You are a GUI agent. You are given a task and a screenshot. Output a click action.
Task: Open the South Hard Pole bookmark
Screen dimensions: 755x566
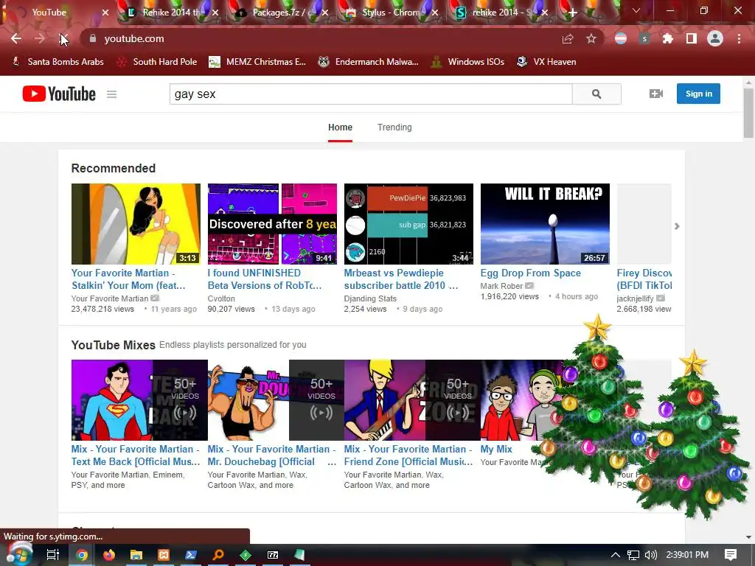click(x=157, y=62)
